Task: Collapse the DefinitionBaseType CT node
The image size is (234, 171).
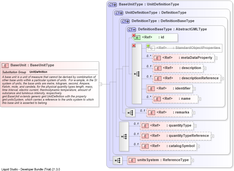Action: point(131,30)
